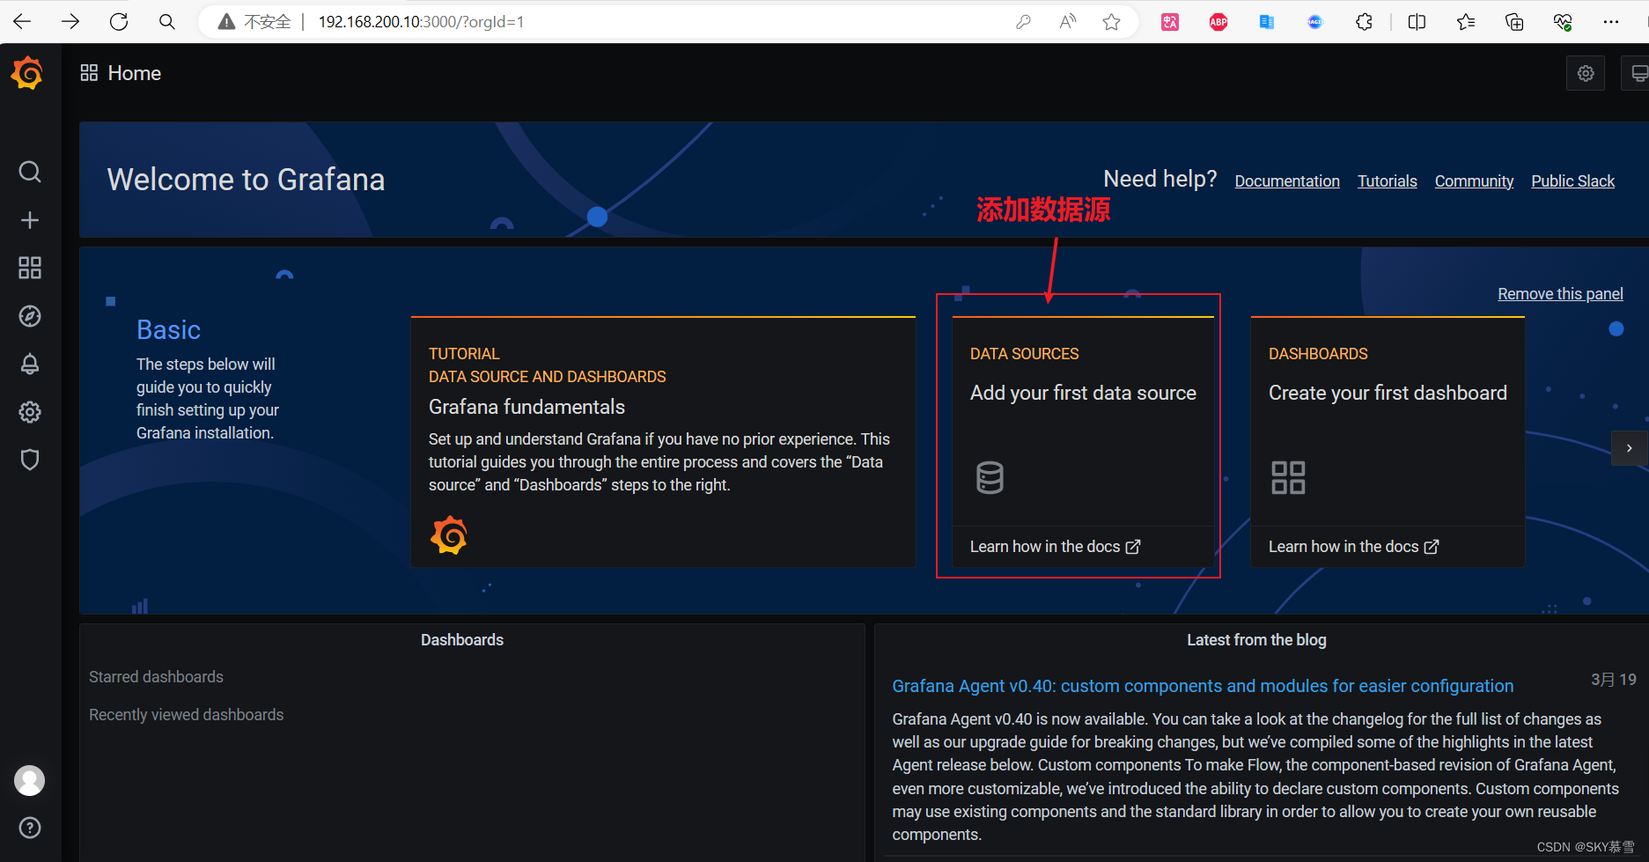Click the dashboard grid icon in Dashboards card

1288,477
